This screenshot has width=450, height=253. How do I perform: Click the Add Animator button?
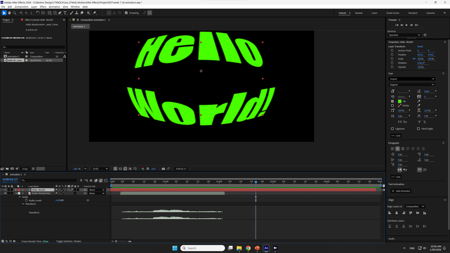401,191
